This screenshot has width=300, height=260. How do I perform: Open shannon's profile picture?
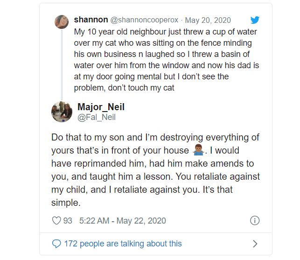[x=62, y=22]
